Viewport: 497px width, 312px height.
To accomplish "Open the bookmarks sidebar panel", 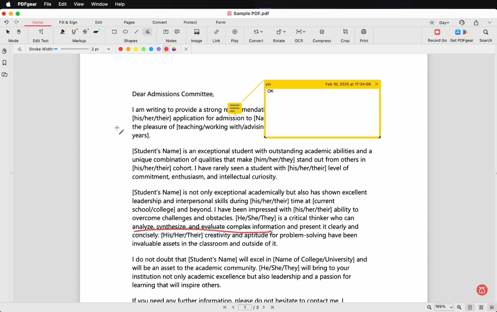I will click(x=5, y=63).
